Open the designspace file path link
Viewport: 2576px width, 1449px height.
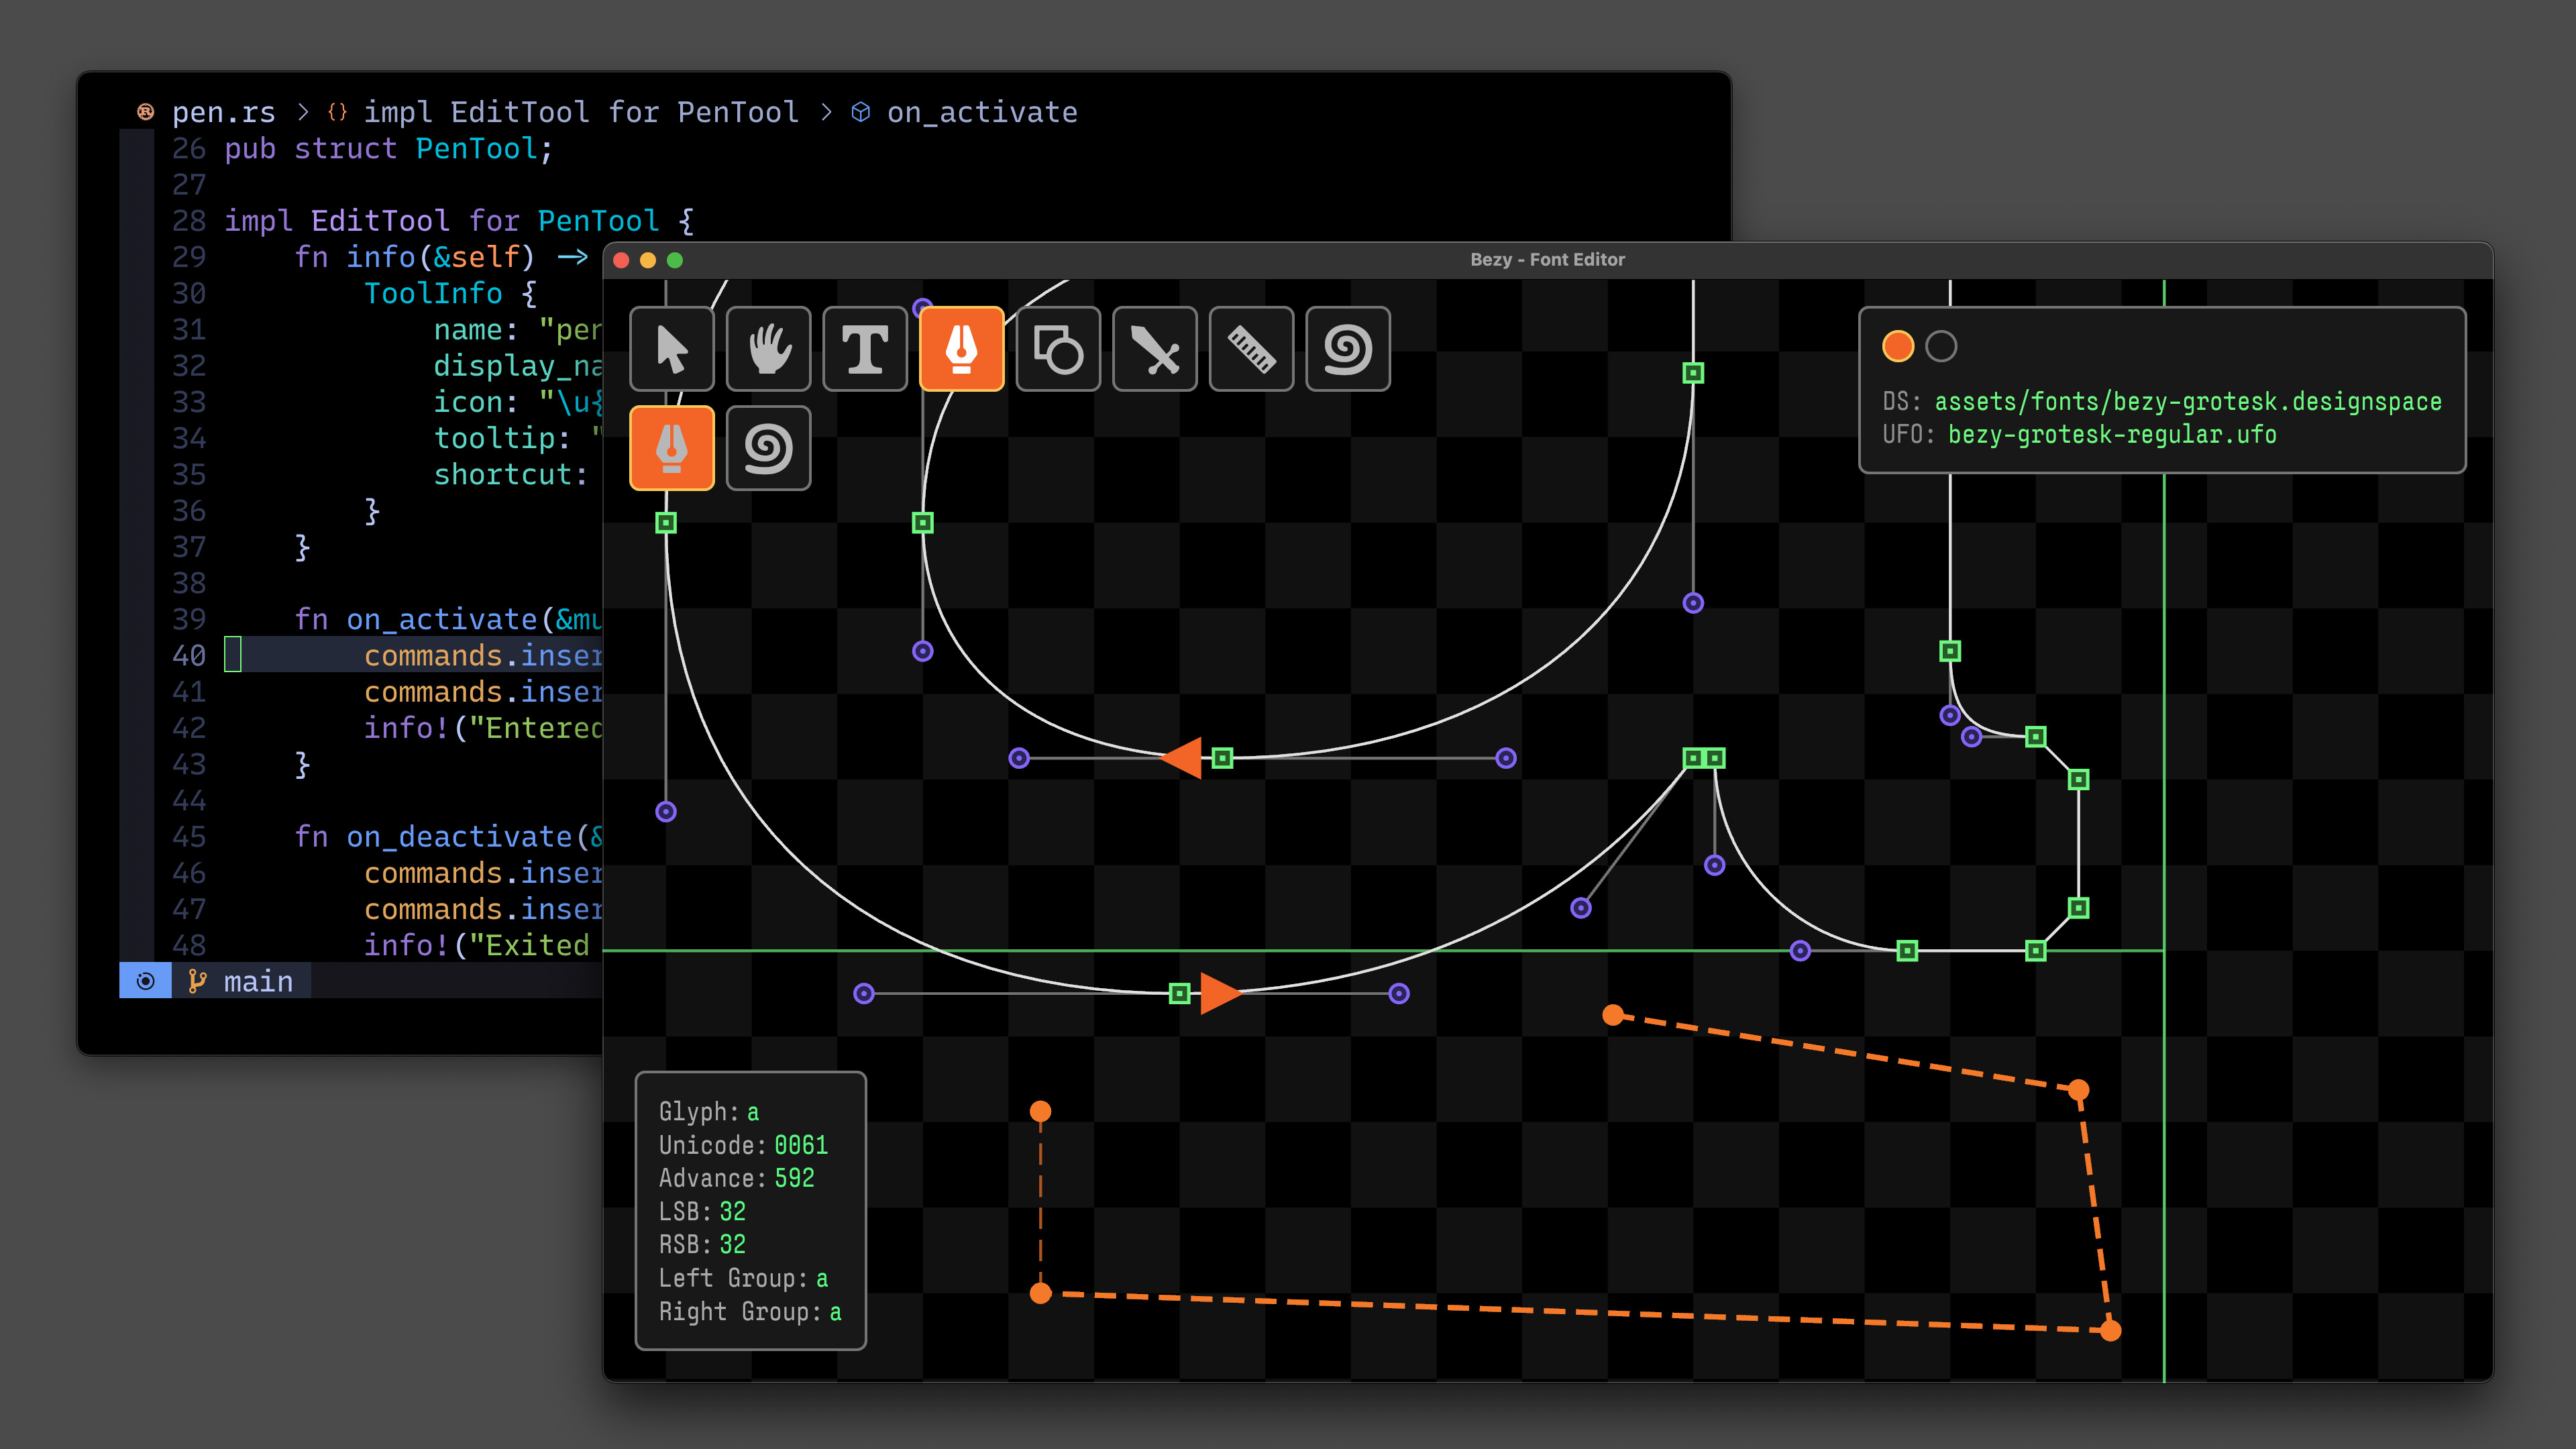pos(2188,401)
